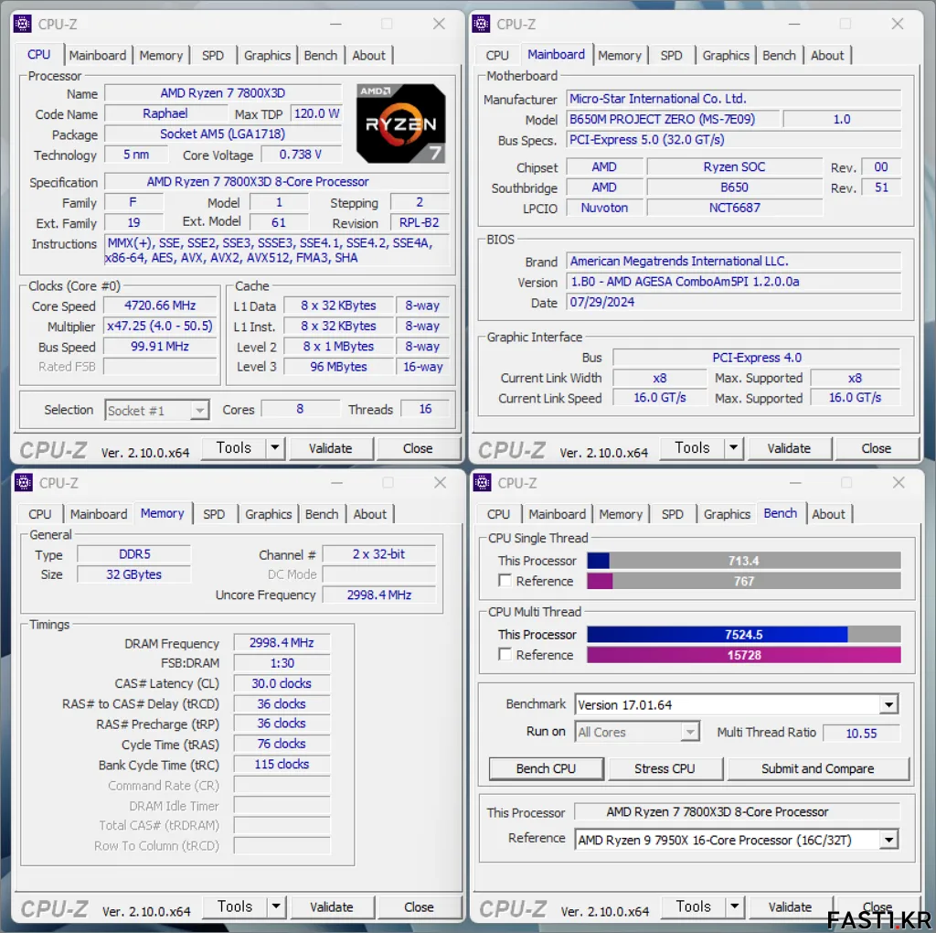The height and width of the screenshot is (933, 936).
Task: Click Tools button in the CPU window
Action: [233, 448]
